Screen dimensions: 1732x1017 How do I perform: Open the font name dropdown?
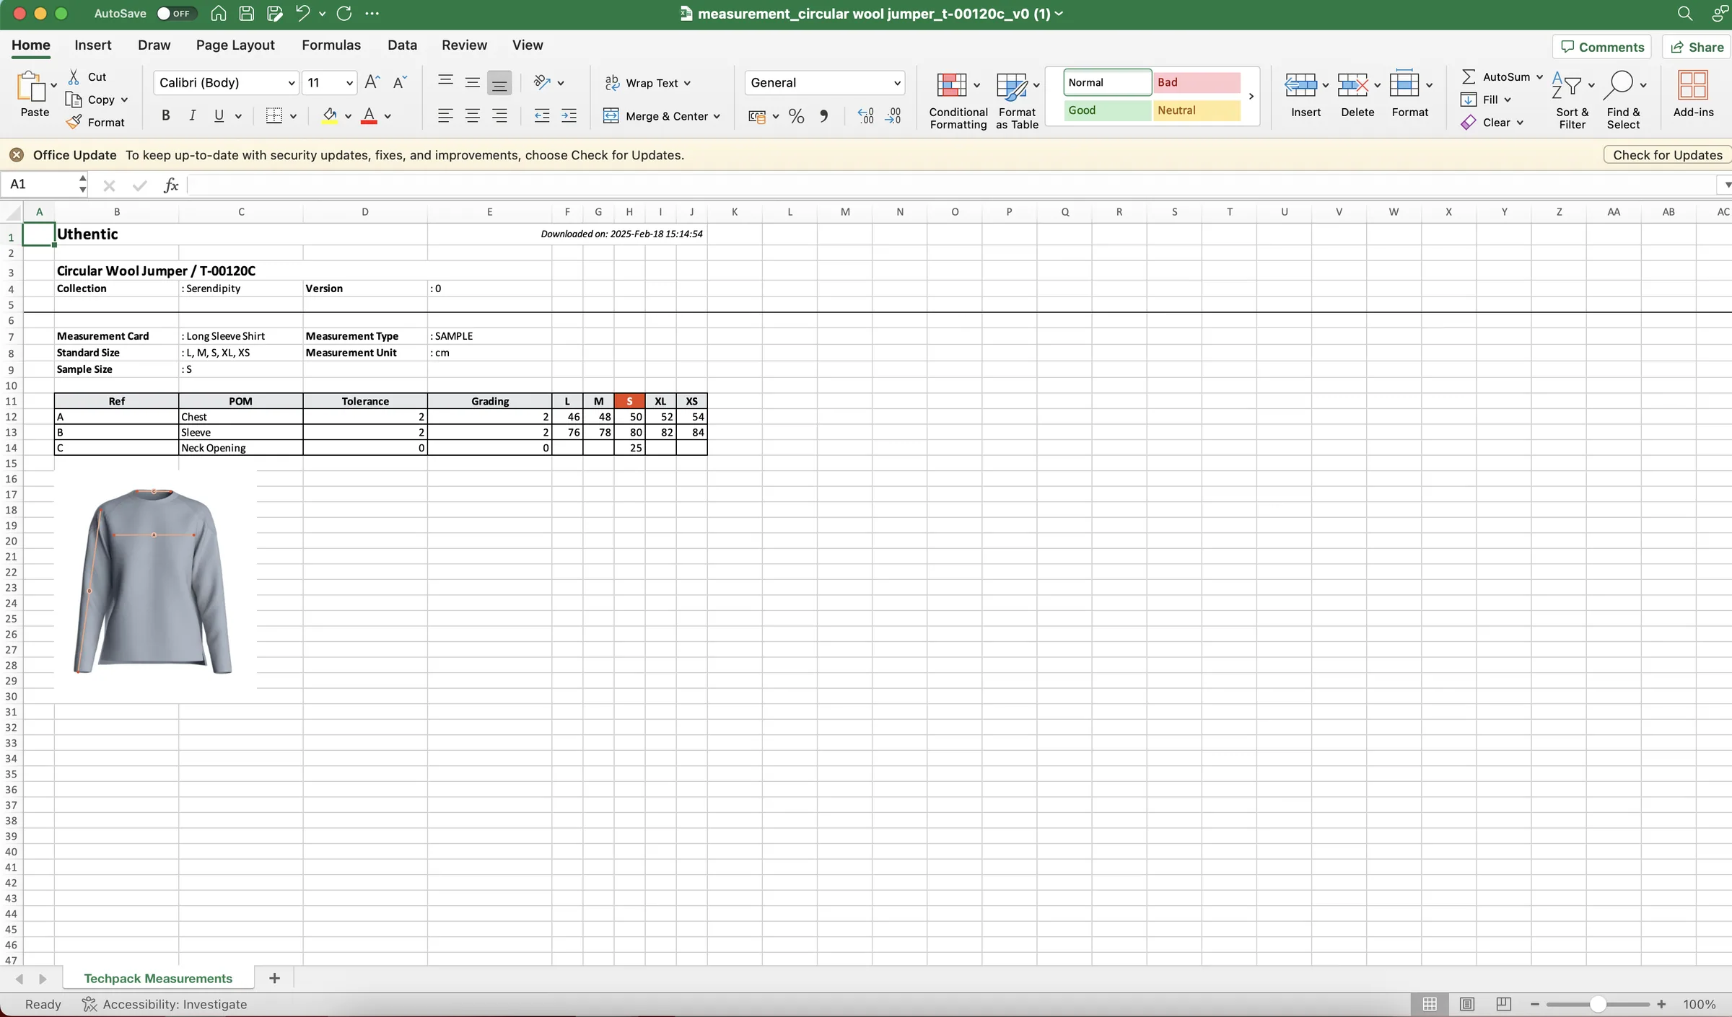click(x=292, y=83)
